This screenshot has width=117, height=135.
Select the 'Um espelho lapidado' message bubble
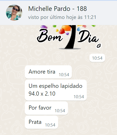[56, 90]
